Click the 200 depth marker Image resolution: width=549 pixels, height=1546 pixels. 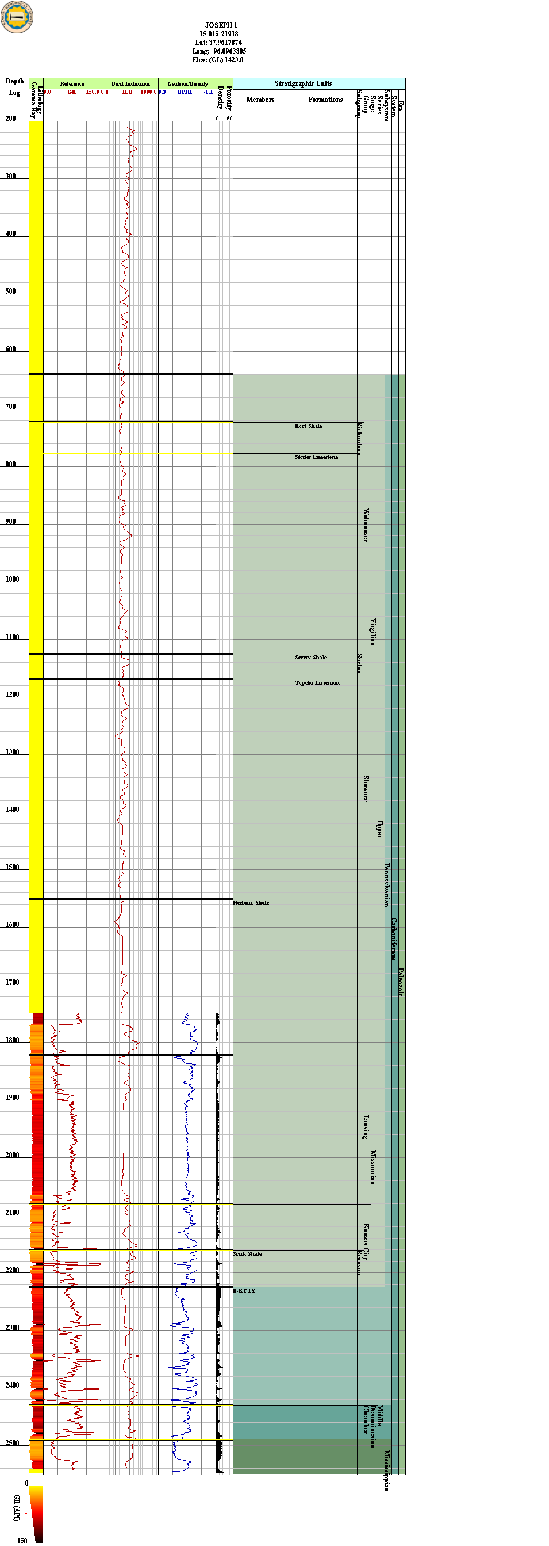pyautogui.click(x=11, y=118)
